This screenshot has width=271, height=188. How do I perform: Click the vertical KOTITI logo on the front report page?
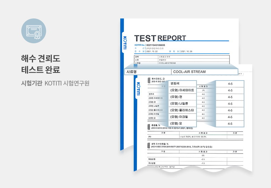pyautogui.click(x=138, y=88)
